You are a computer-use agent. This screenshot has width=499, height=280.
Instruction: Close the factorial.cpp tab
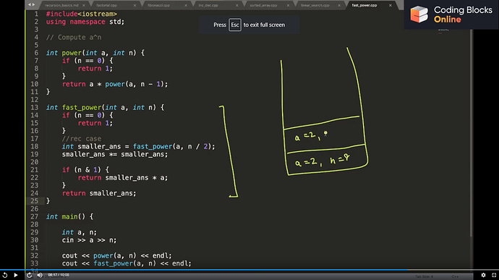tap(135, 5)
